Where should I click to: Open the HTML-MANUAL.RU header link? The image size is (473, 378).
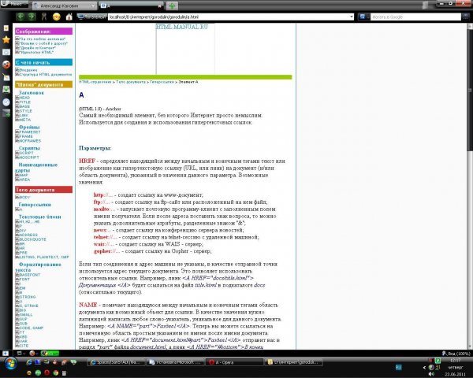point(182,27)
